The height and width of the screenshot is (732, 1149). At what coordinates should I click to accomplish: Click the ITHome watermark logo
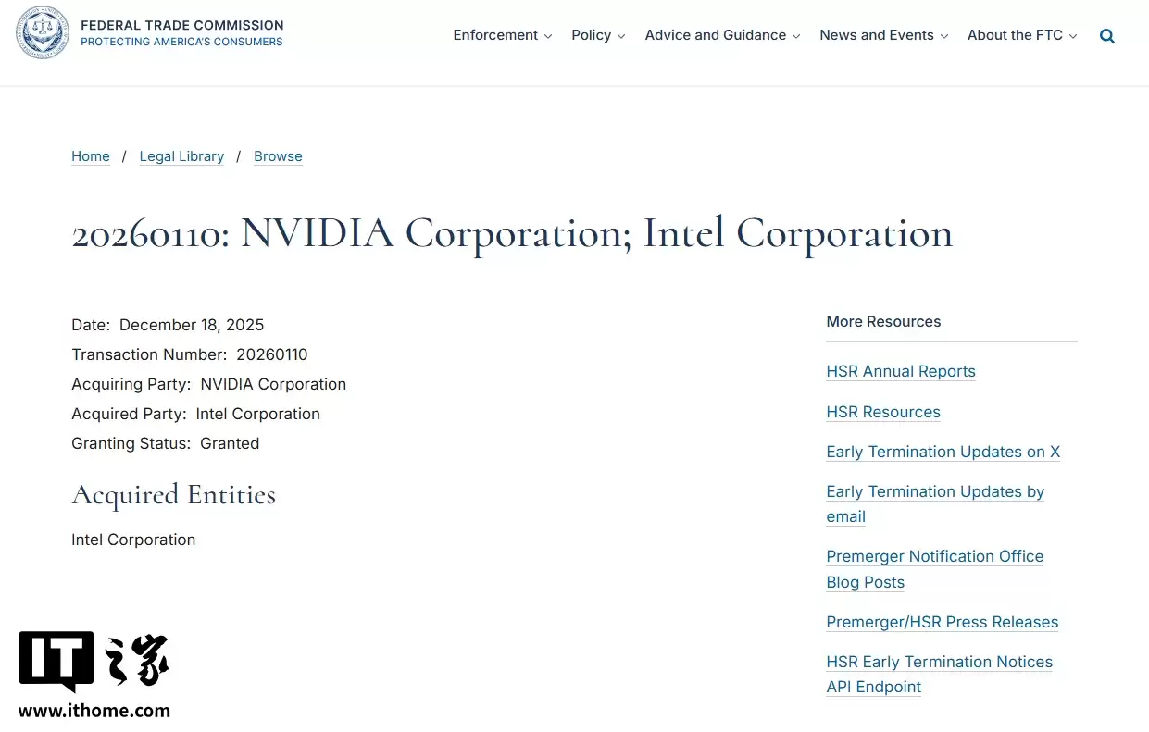94,661
